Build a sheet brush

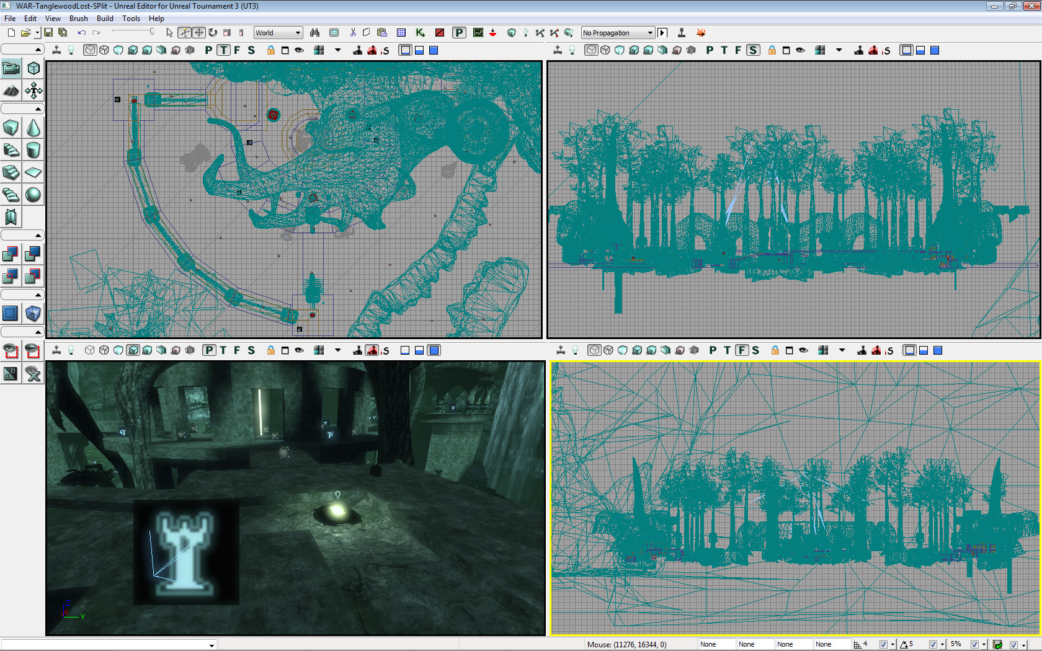pos(33,172)
